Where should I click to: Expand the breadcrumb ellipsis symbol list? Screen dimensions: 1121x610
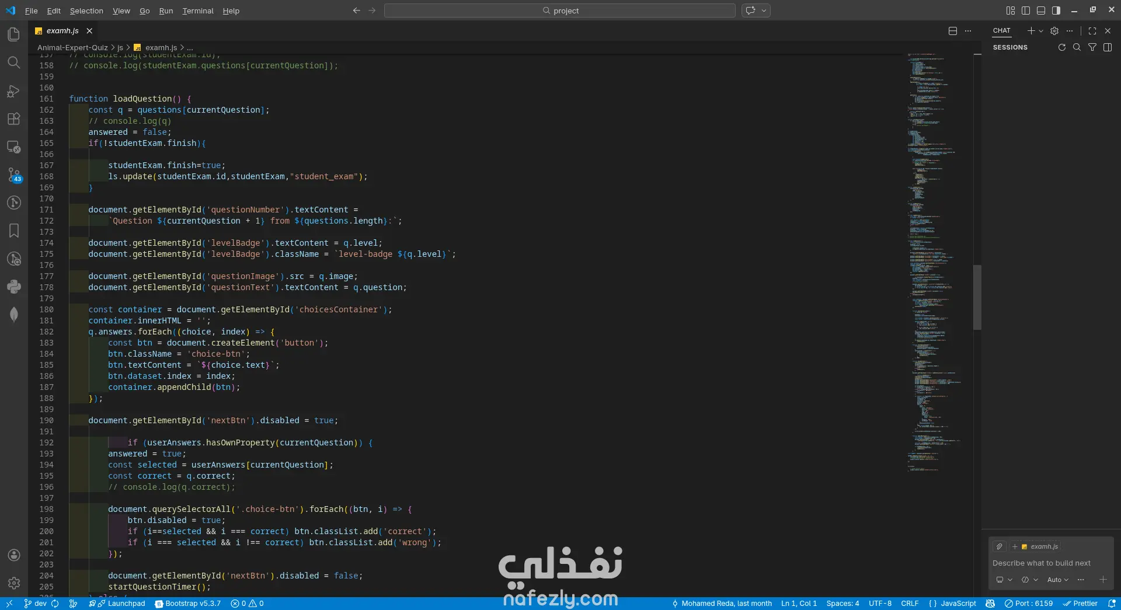pos(190,48)
